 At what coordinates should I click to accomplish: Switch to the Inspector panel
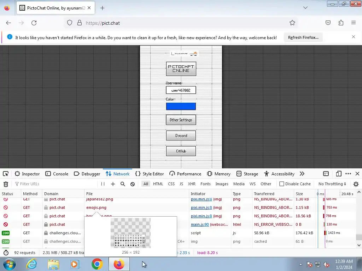27,174
